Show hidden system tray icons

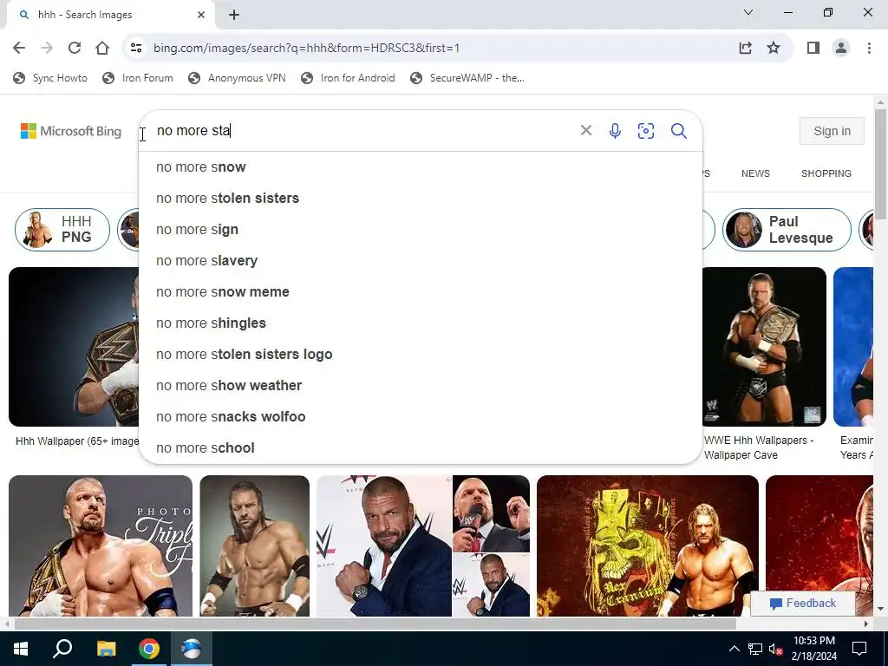pyautogui.click(x=734, y=649)
